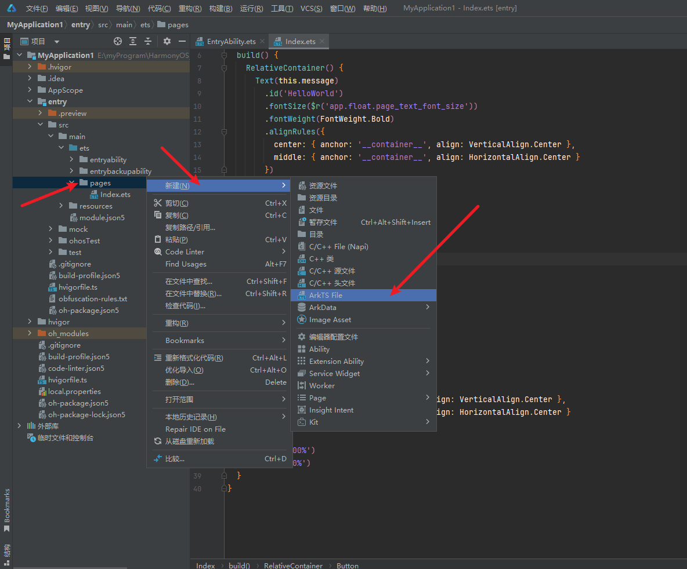Close the Index.ets editor tab
The width and height of the screenshot is (687, 569).
click(x=321, y=41)
